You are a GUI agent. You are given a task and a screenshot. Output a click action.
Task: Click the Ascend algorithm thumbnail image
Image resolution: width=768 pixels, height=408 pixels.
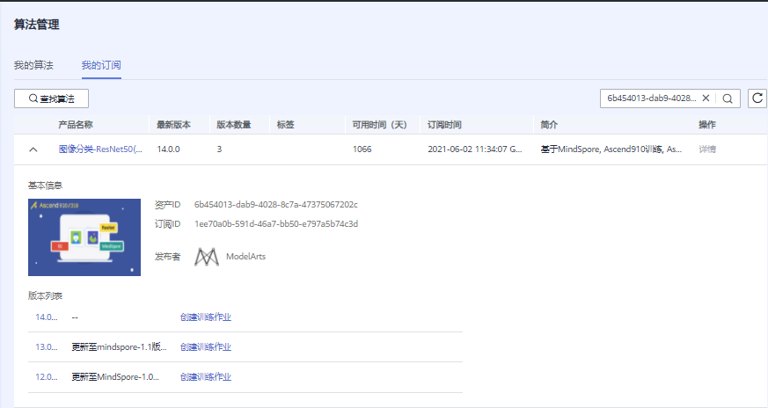84,237
